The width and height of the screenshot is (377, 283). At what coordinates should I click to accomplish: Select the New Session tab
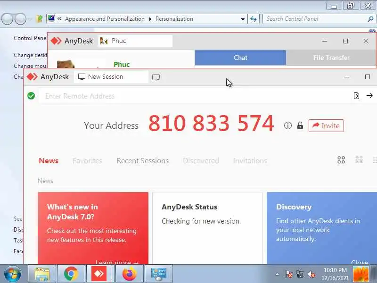point(111,77)
